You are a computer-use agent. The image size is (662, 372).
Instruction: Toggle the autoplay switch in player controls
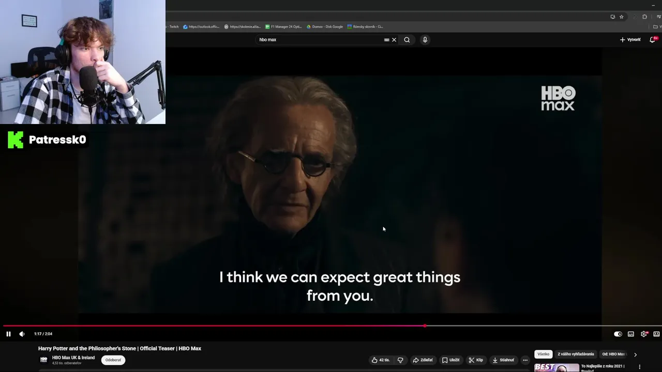pyautogui.click(x=618, y=334)
